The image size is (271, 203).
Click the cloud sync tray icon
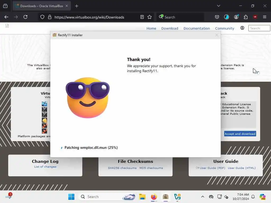pyautogui.click(x=211, y=197)
